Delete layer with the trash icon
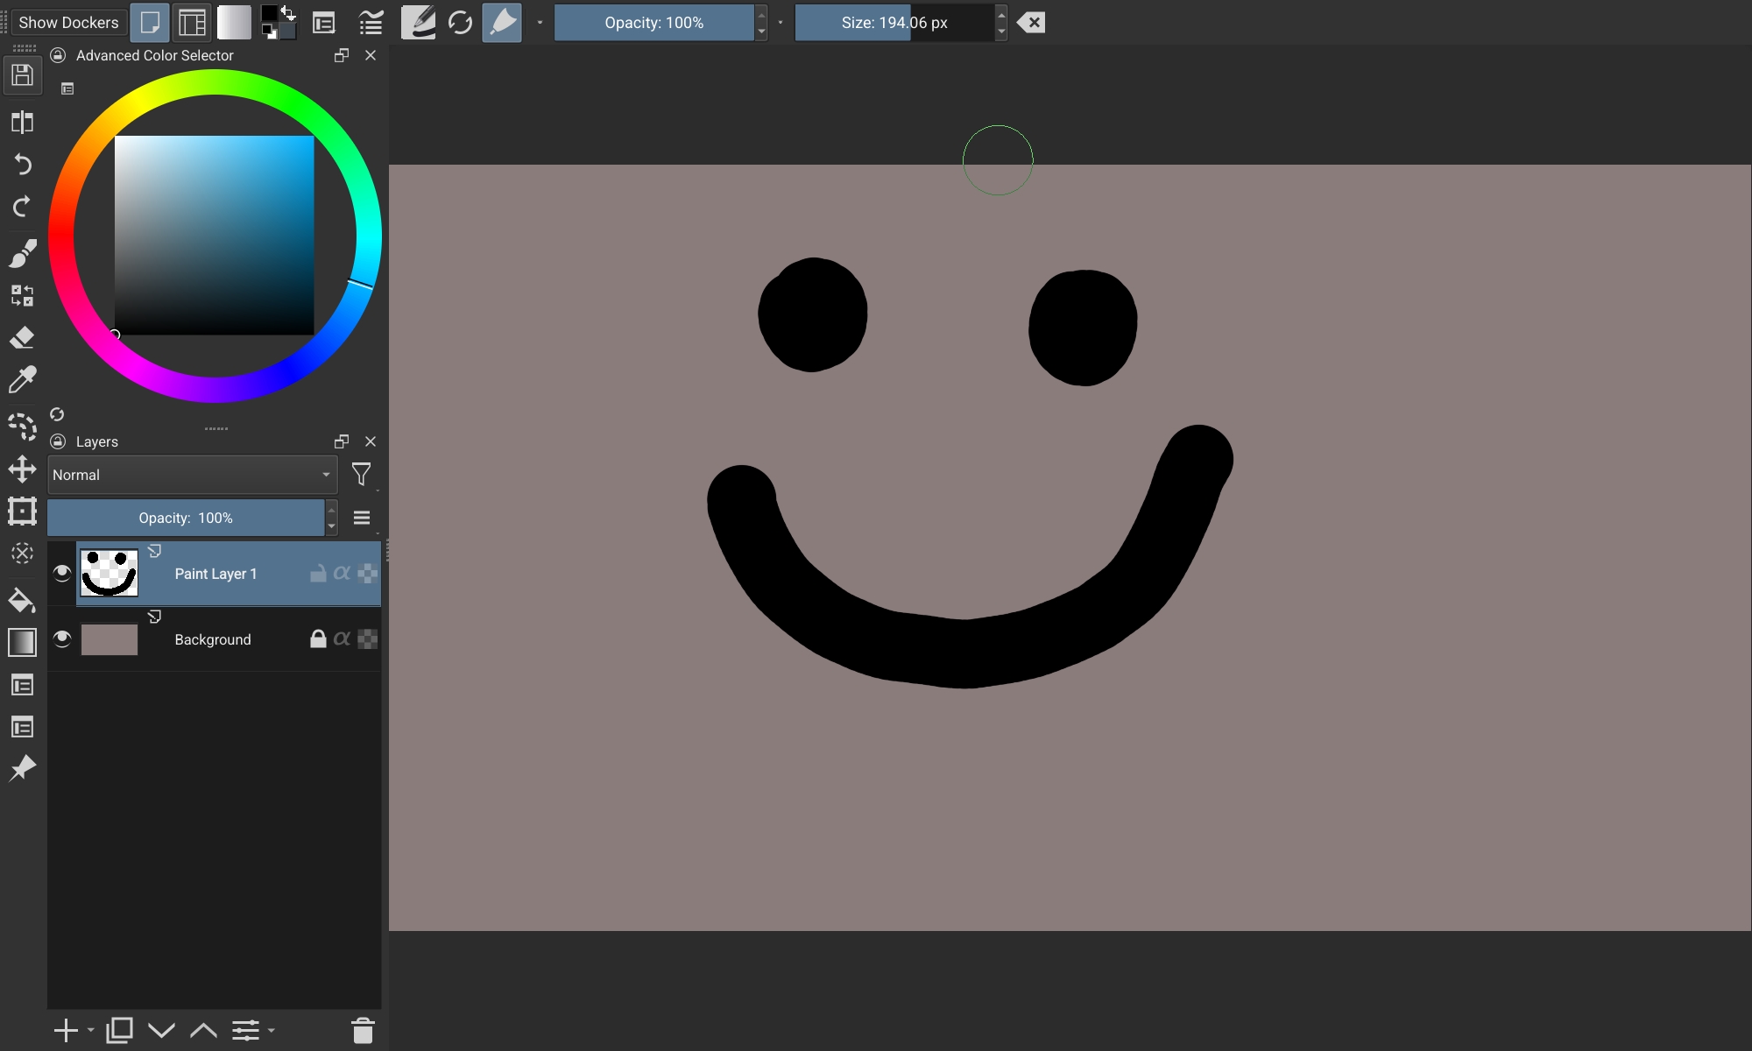Image resolution: width=1752 pixels, height=1051 pixels. 363,1031
